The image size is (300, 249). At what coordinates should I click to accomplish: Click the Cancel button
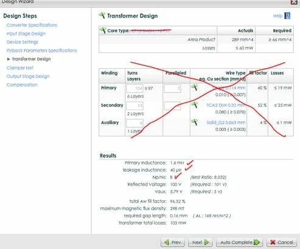coord(282,242)
